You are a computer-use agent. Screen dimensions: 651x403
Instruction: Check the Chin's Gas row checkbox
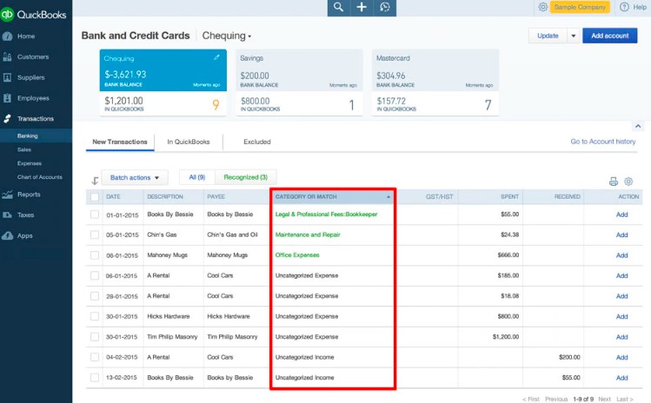pos(95,235)
